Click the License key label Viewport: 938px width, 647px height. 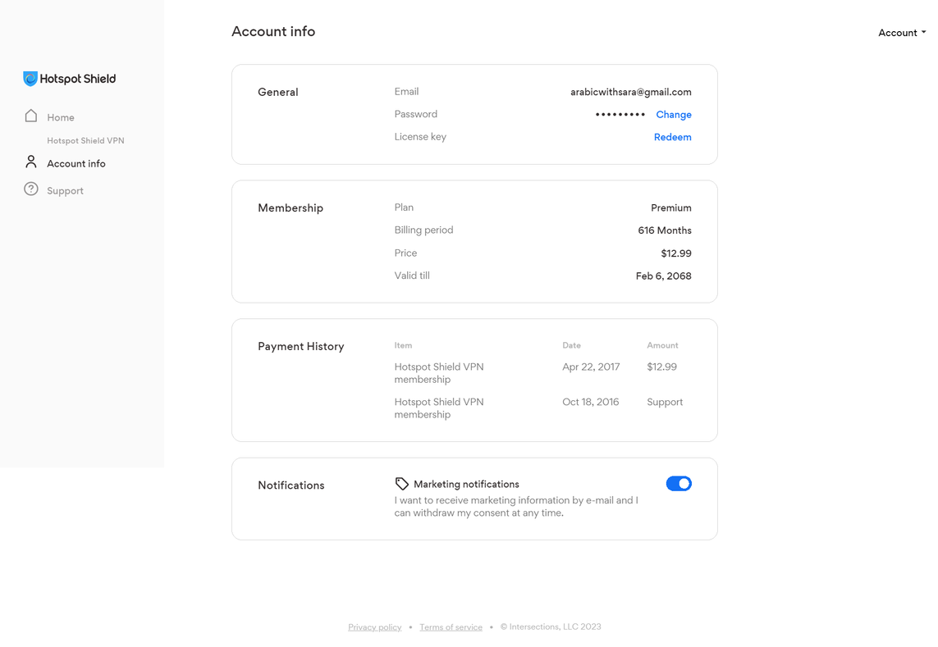click(420, 137)
